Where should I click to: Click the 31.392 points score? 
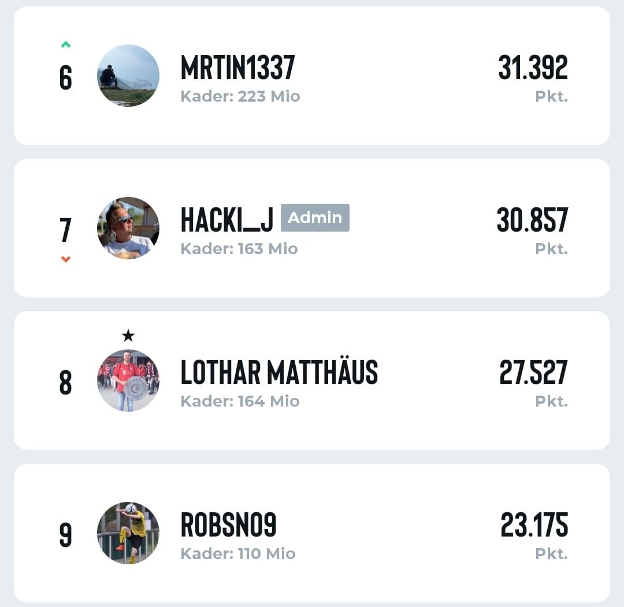point(533,68)
